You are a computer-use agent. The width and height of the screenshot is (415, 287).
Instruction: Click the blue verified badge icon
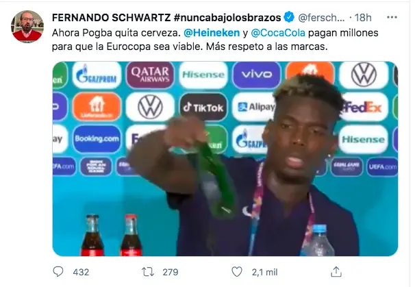(x=289, y=17)
